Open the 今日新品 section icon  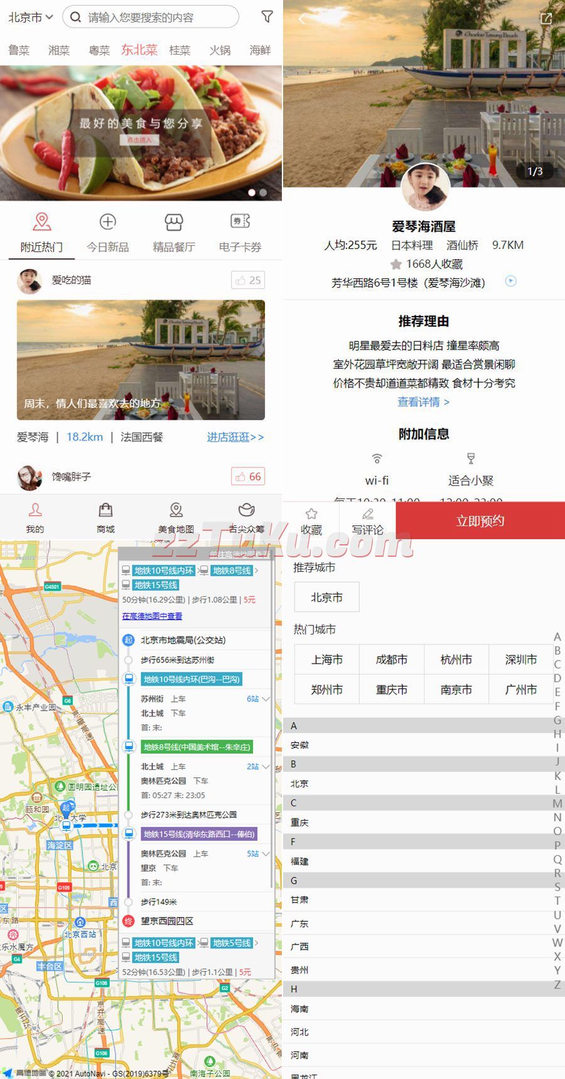108,222
